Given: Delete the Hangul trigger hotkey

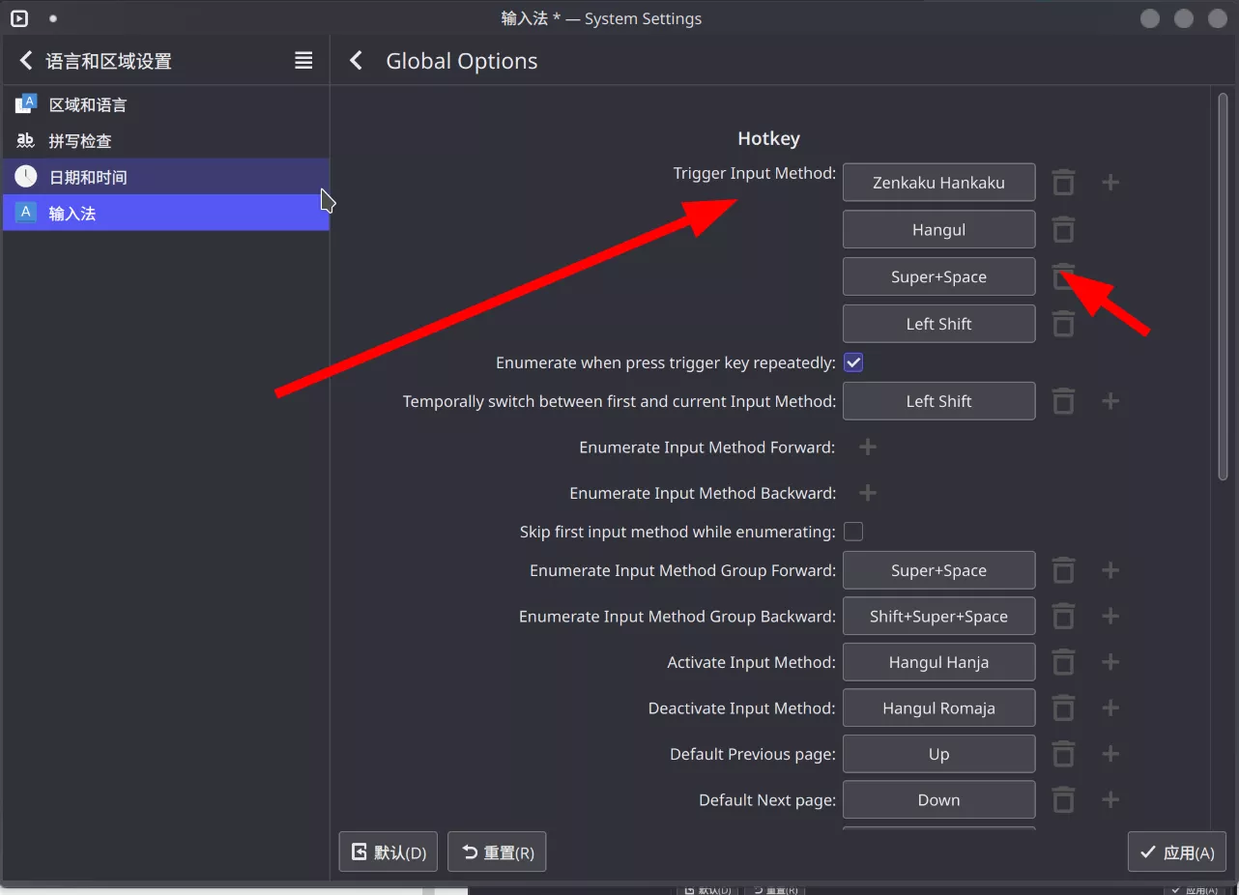Looking at the screenshot, I should pos(1063,230).
